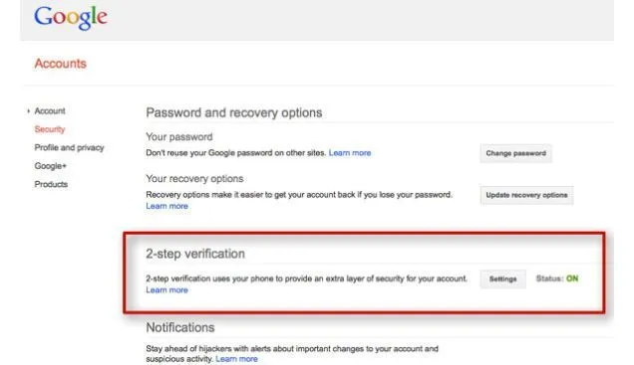The width and height of the screenshot is (634, 365).
Task: Expand the Account sidebar arrow
Action: pos(28,111)
